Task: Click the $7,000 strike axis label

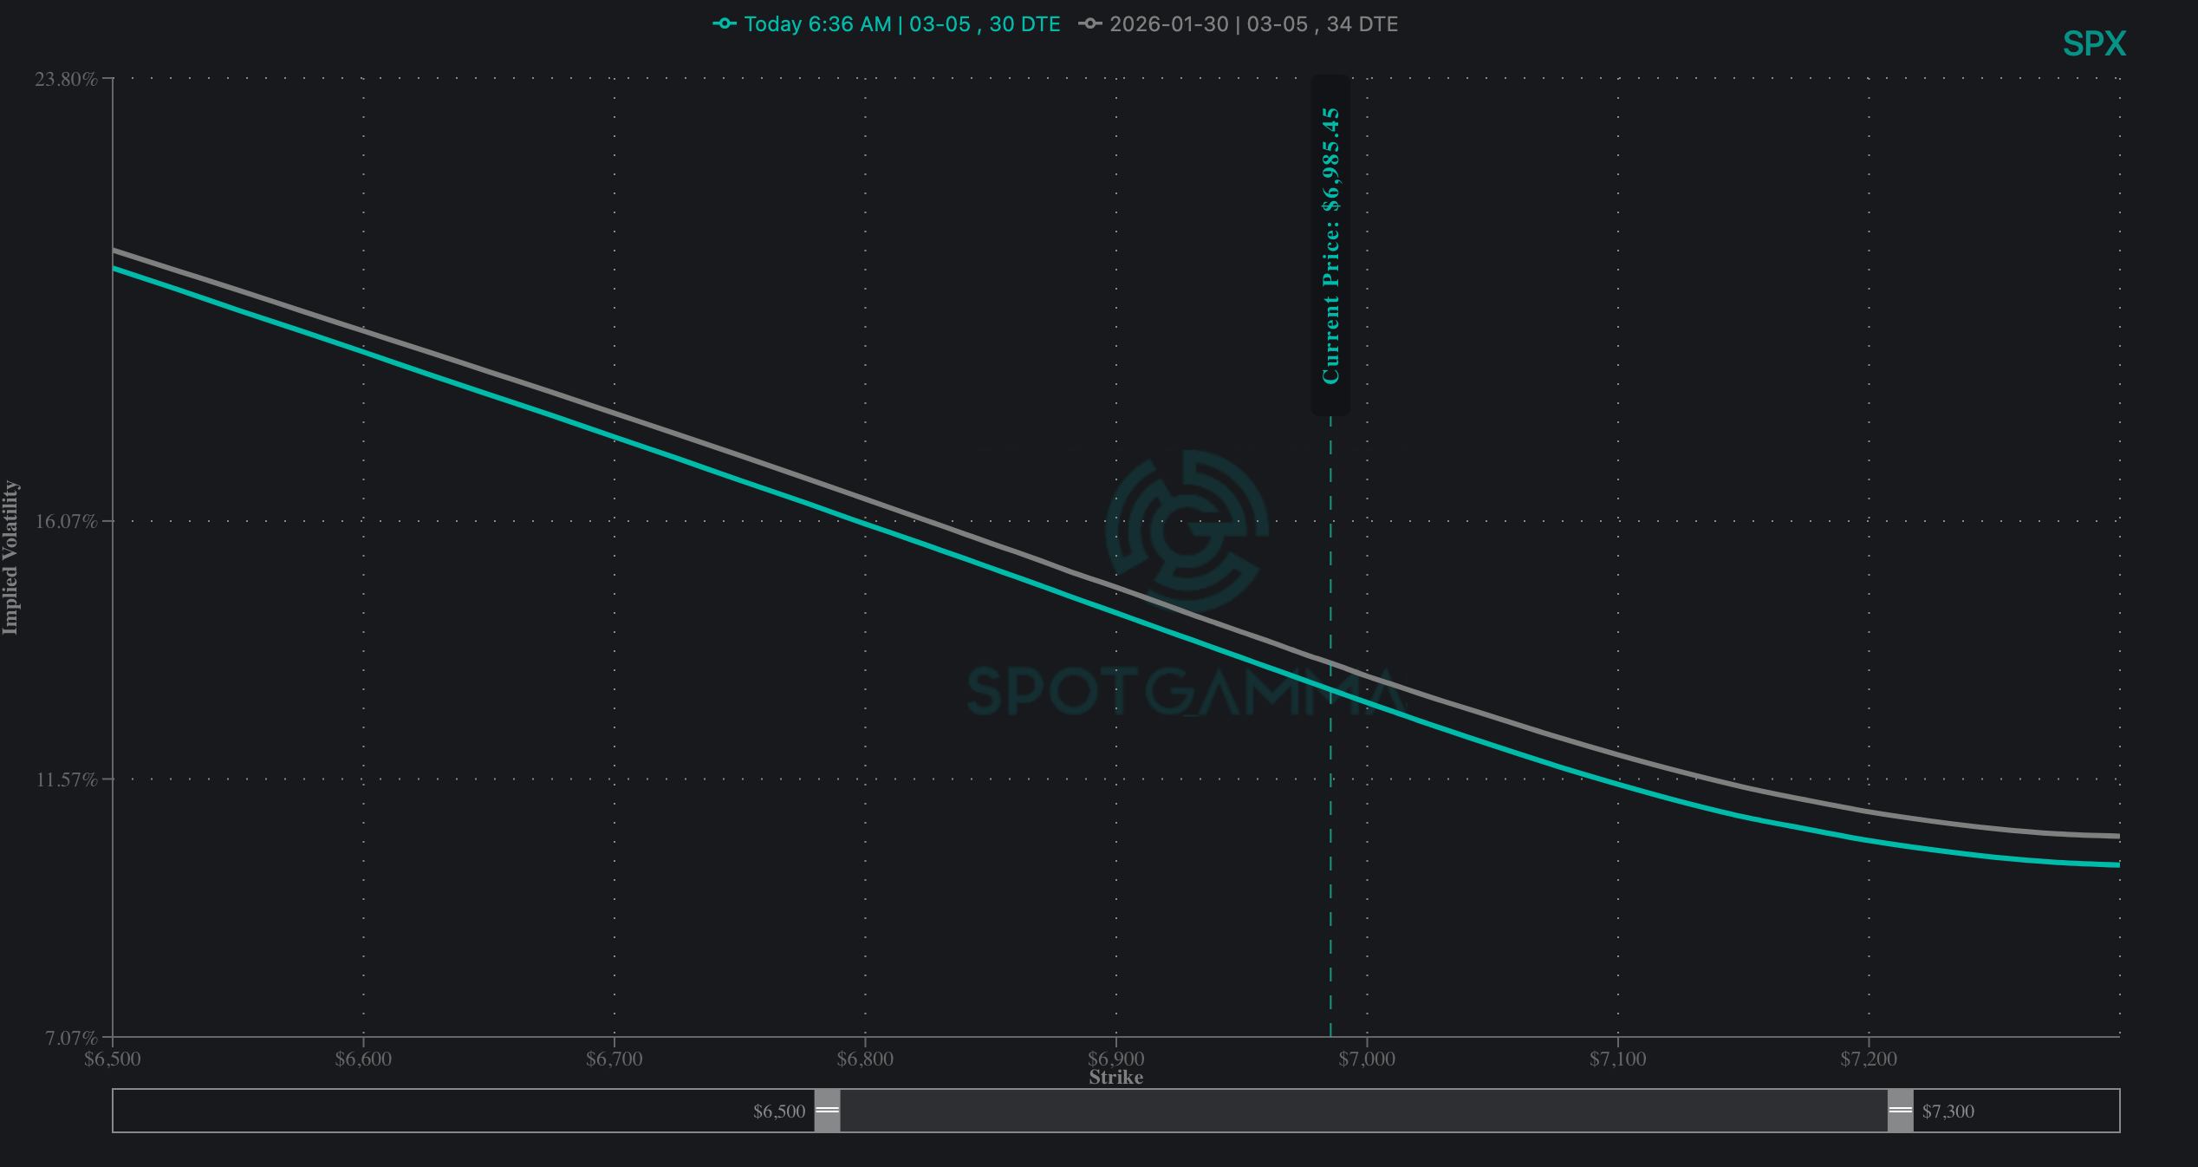Action: coord(1367,1059)
